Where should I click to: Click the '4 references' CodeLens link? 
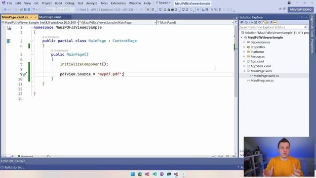click(x=51, y=37)
